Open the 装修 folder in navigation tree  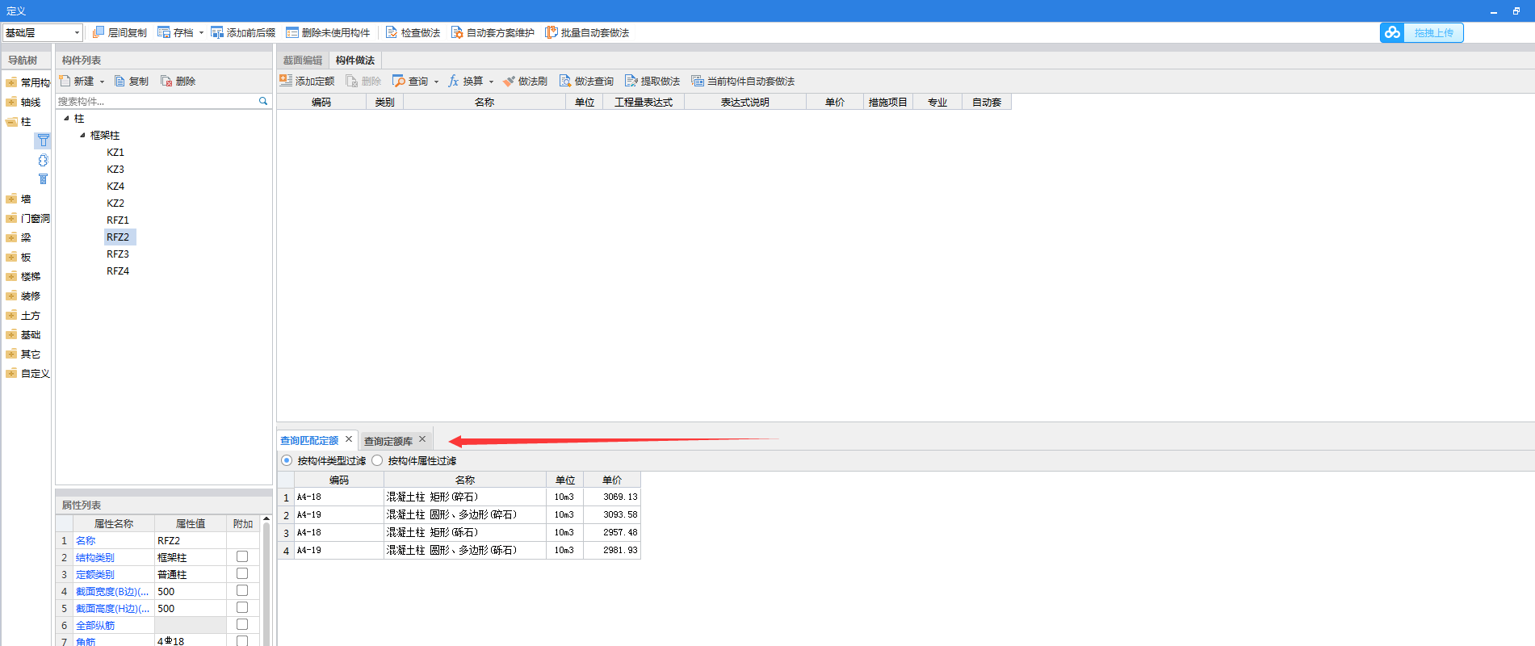point(11,296)
